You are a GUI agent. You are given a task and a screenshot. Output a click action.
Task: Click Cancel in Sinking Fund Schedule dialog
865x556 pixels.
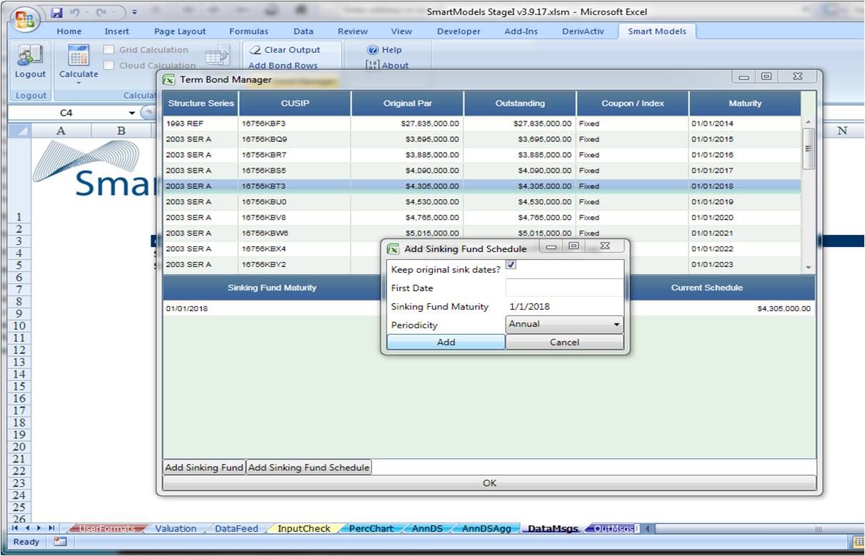tap(564, 342)
